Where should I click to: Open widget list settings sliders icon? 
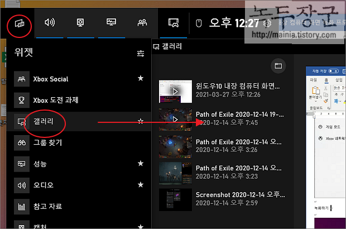click(x=141, y=53)
